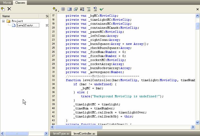Click the code scrollbar down arrow
Image resolution: width=200 pixels, height=136 pixels.
[x=198, y=123]
